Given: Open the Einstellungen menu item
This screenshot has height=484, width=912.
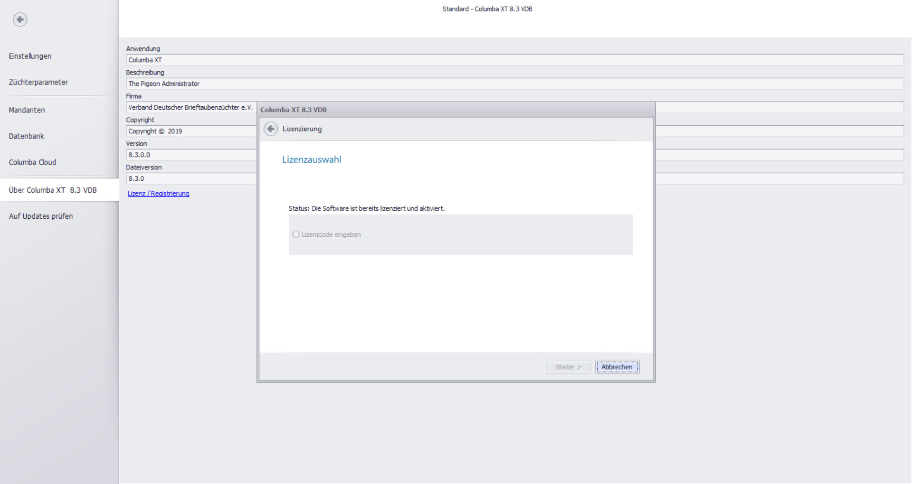Looking at the screenshot, I should coord(30,56).
